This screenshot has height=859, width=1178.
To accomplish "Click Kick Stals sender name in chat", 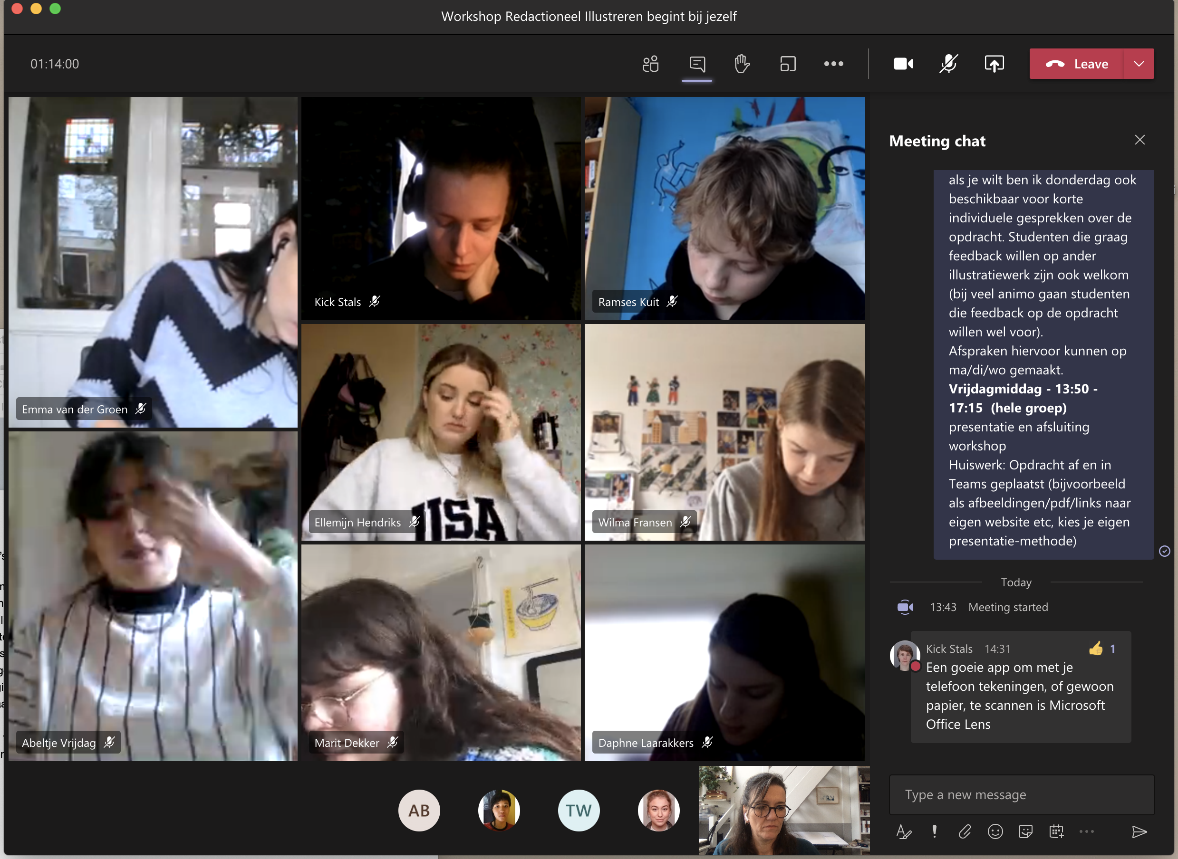I will pos(949,649).
